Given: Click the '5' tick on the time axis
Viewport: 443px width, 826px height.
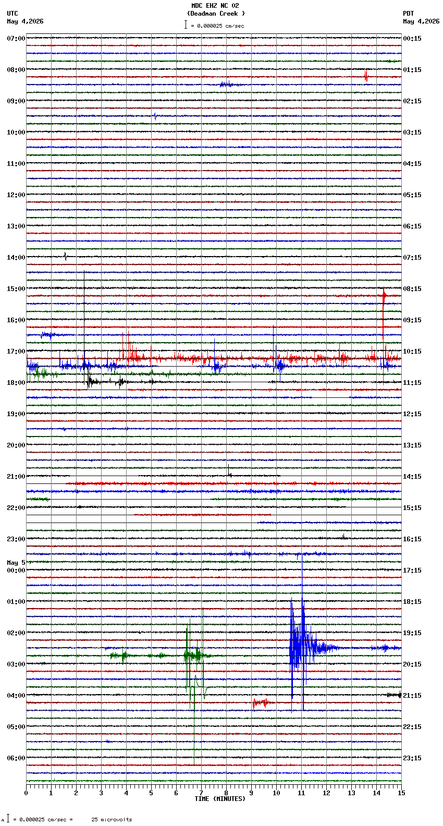Looking at the screenshot, I should tap(151, 793).
